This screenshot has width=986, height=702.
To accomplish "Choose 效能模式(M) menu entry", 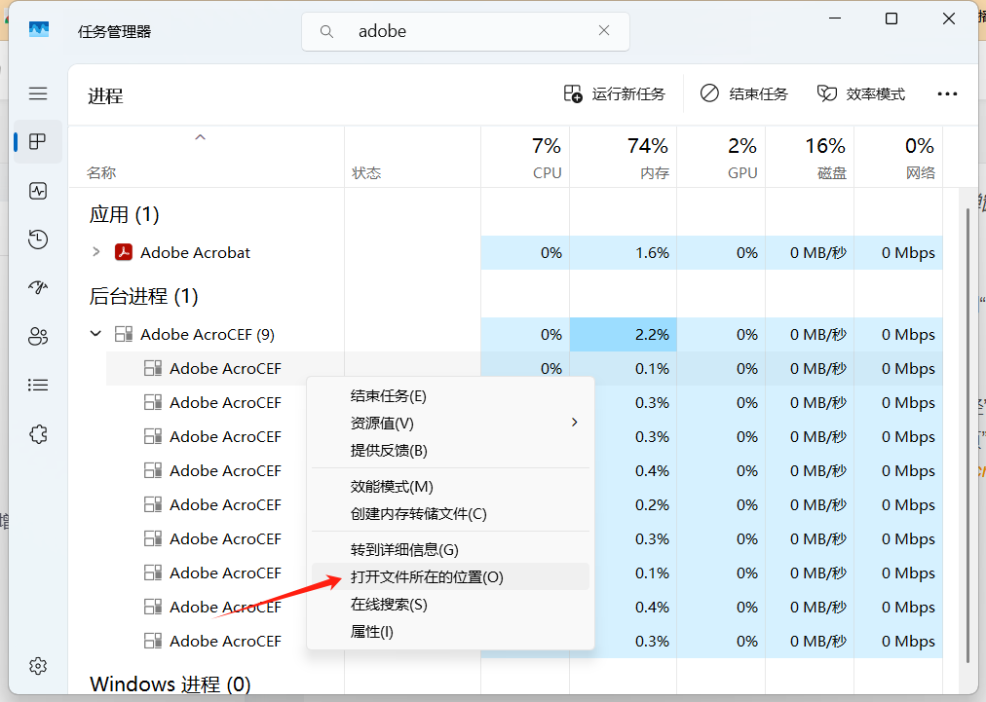I will [x=450, y=487].
